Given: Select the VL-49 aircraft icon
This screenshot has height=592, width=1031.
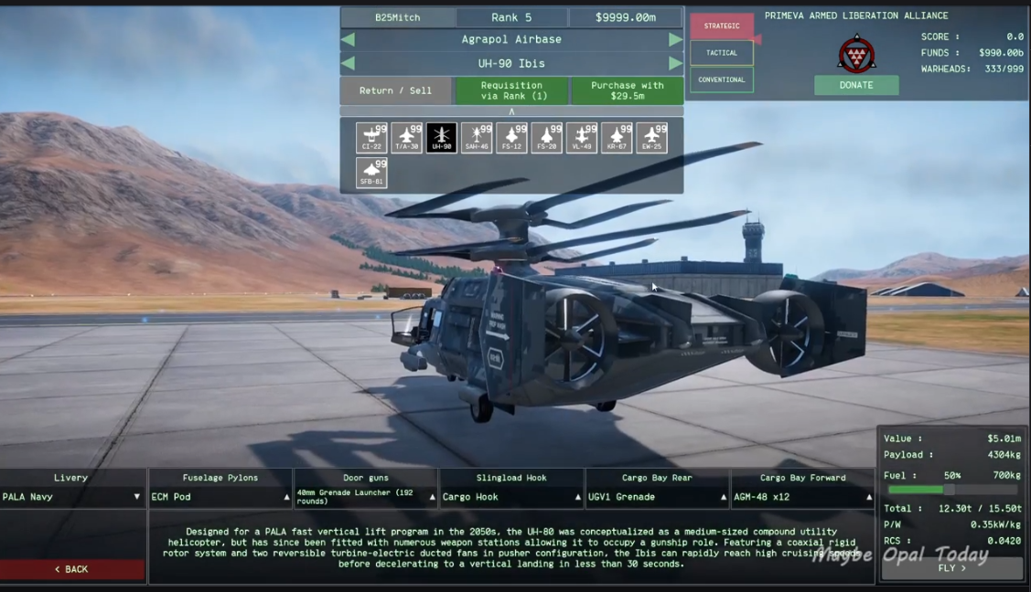Looking at the screenshot, I should [x=582, y=138].
